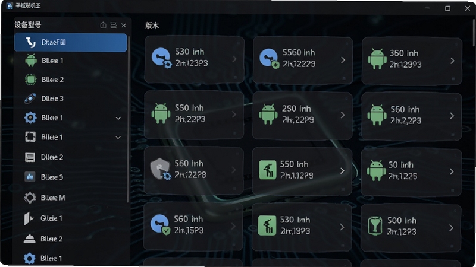Expand the Bilele 1 row with the tablet icon
This screenshot has height=267, width=476.
coord(118,138)
